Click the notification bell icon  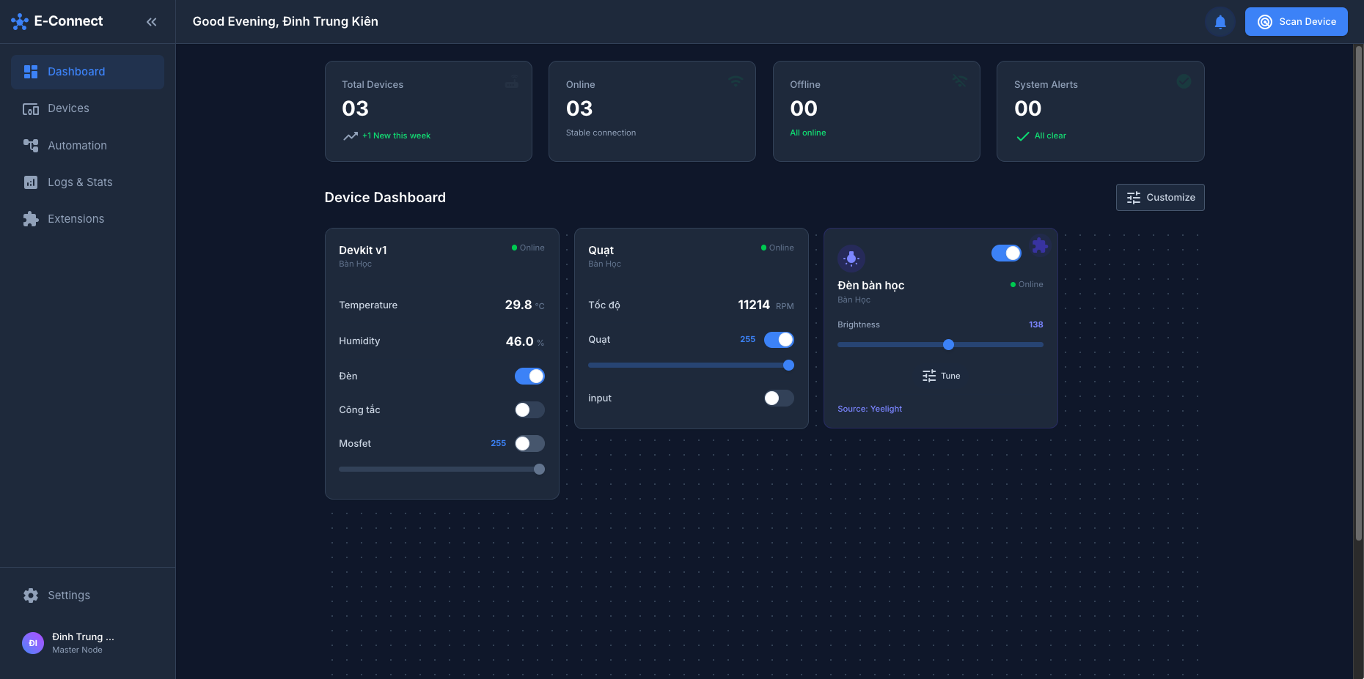(x=1220, y=22)
